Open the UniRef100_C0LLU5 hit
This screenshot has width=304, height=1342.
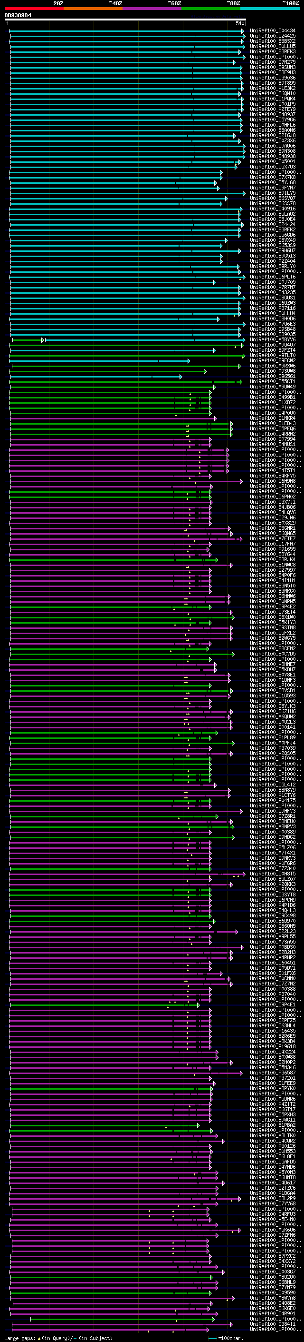pos(273,46)
